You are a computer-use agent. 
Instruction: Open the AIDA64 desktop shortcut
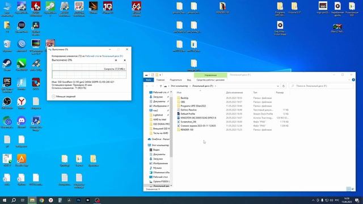pos(136,9)
